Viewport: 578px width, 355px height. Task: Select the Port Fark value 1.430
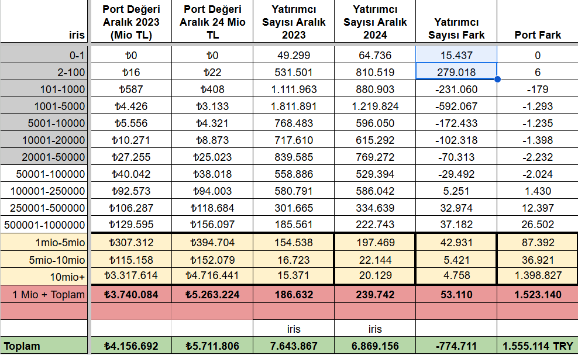point(538,191)
